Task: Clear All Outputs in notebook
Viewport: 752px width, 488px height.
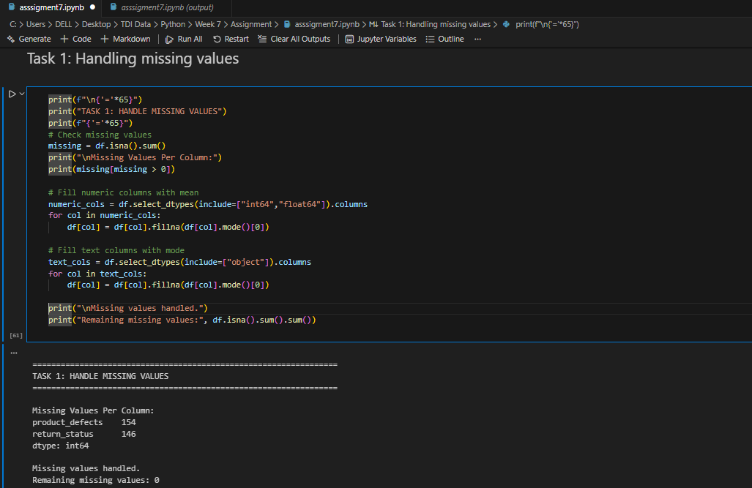Action: coord(294,40)
